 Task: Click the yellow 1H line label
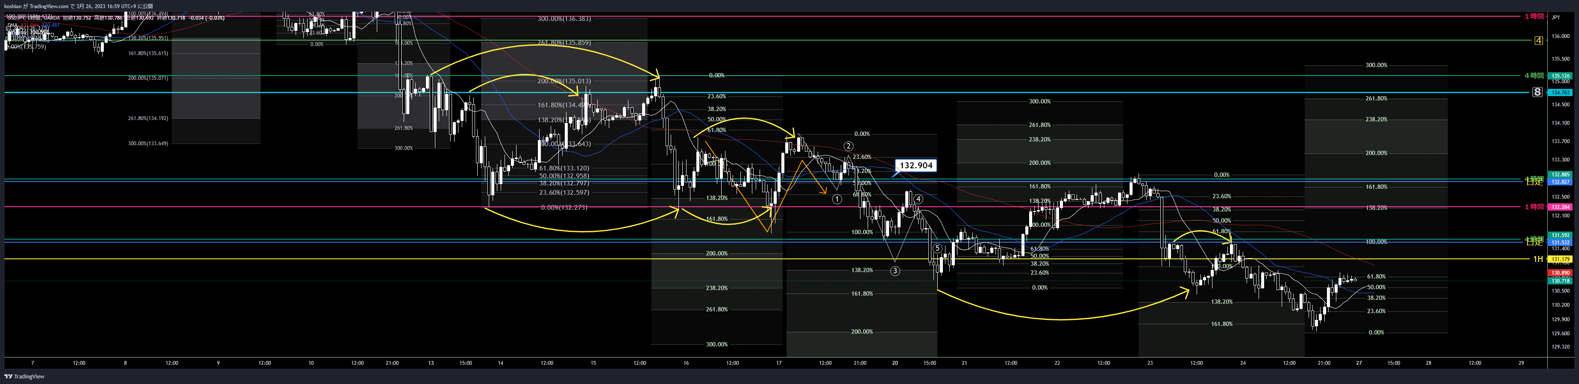[x=1538, y=259]
